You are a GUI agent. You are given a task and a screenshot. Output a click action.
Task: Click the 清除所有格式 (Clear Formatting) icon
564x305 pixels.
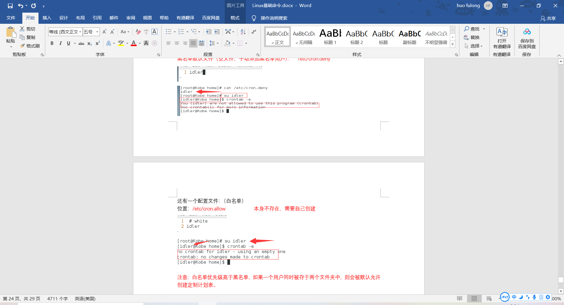[138, 32]
